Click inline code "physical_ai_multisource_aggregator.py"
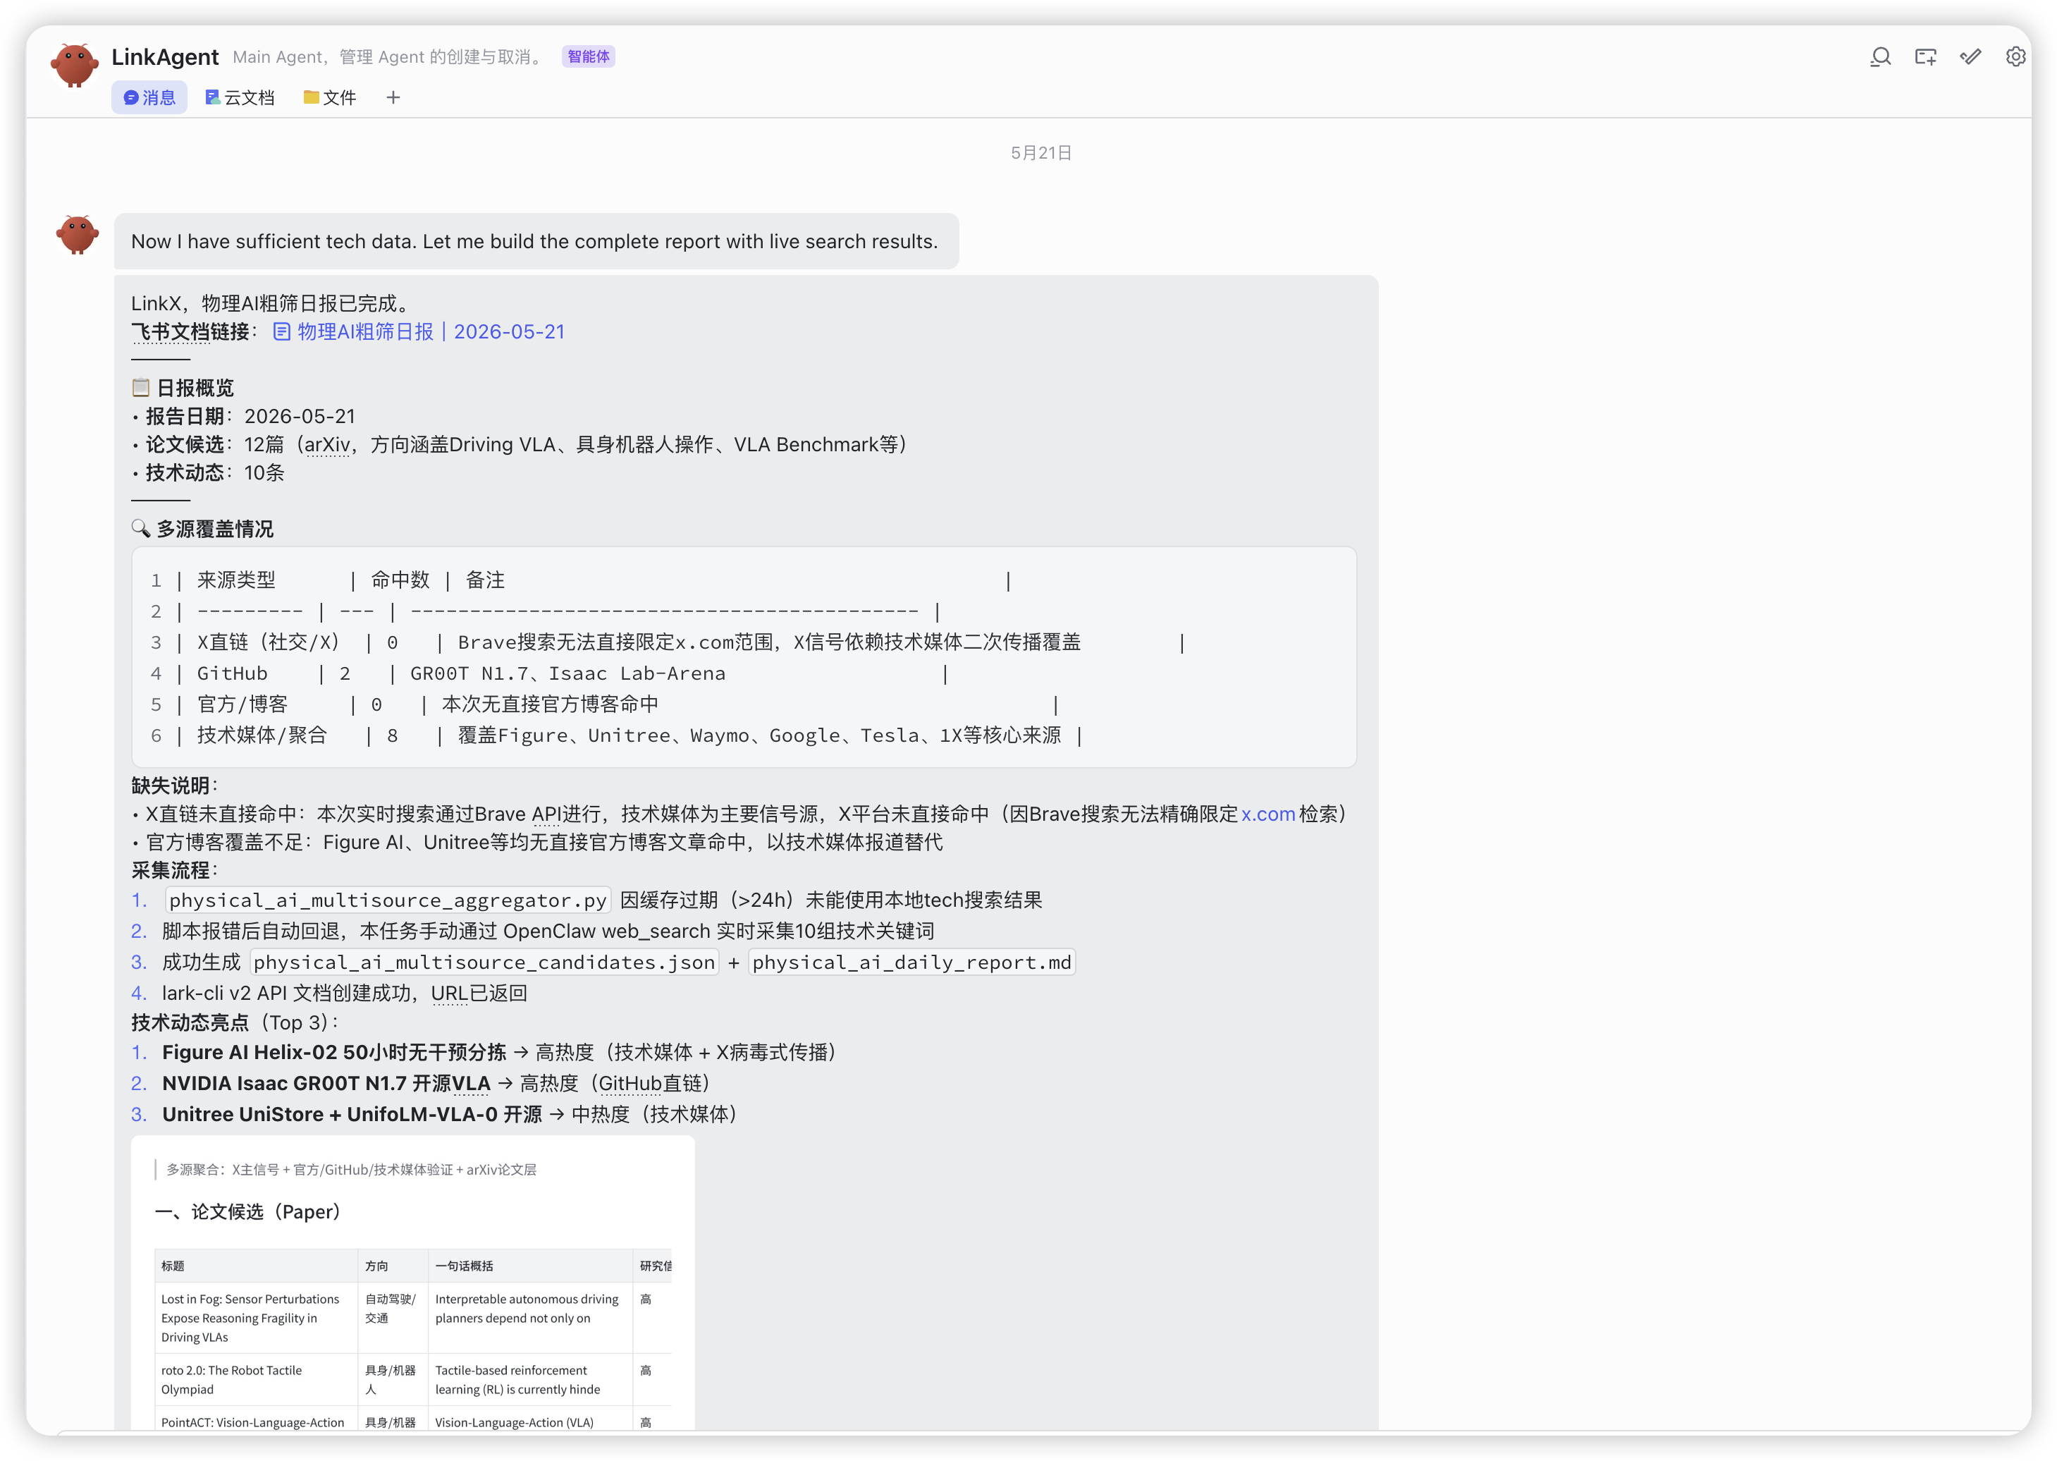2057x1461 pixels. click(x=388, y=900)
